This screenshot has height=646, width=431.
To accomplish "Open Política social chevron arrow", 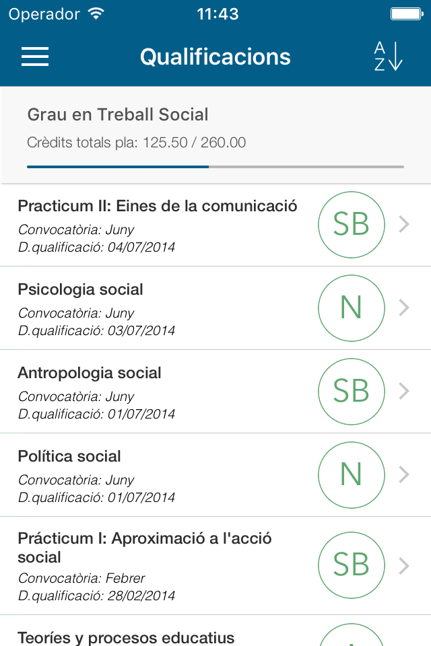I will (x=404, y=474).
